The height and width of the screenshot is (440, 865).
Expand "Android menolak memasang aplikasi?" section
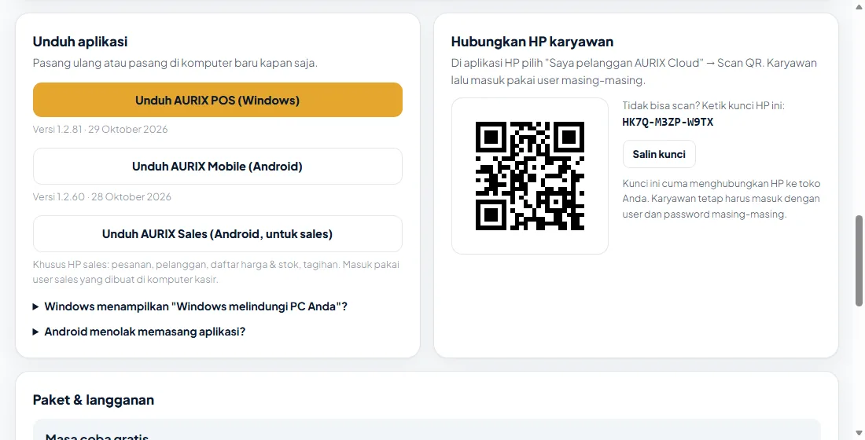coord(139,332)
